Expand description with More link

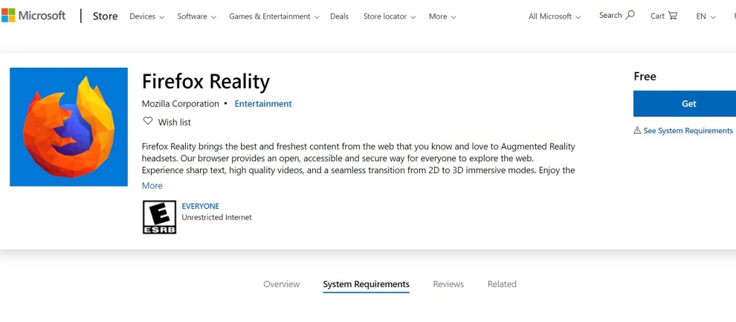point(152,186)
